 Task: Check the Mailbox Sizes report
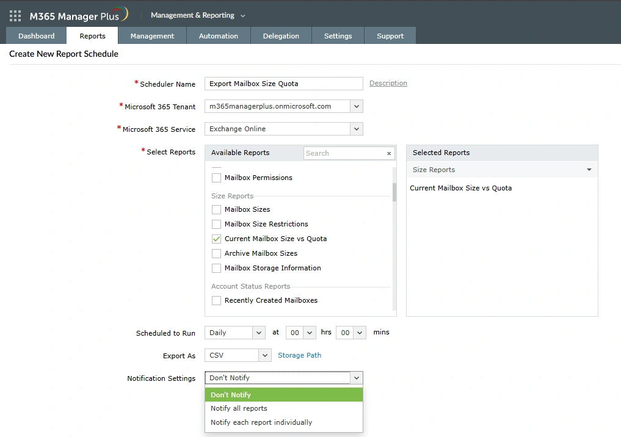216,209
